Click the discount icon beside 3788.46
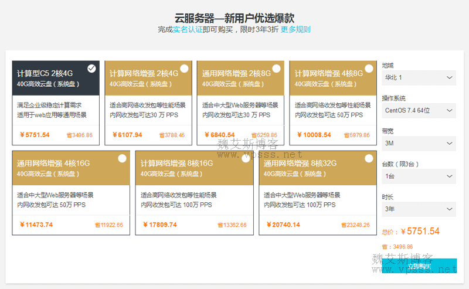469x289 pixels. coord(161,135)
